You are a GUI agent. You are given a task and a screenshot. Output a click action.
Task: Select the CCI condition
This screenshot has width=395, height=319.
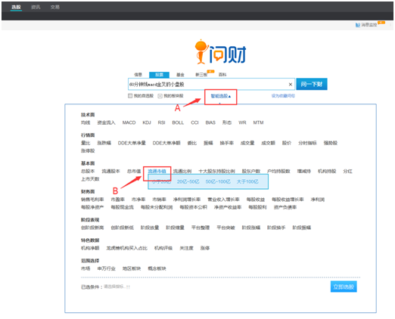point(194,122)
